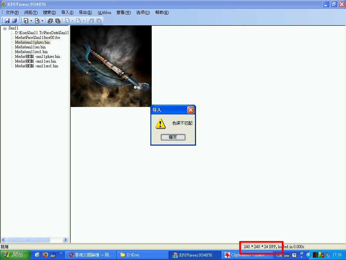Open the enabled Export icon's dropdown arrow
Viewport: 346px width, 260px height.
(42, 21)
